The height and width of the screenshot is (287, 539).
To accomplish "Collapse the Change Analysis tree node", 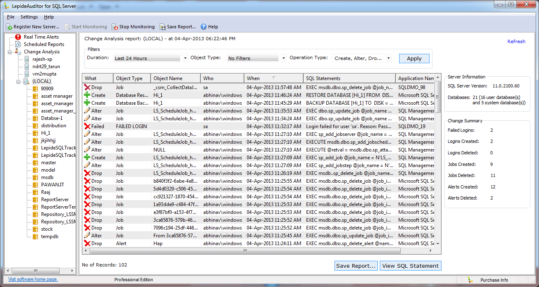I will pyautogui.click(x=9, y=52).
